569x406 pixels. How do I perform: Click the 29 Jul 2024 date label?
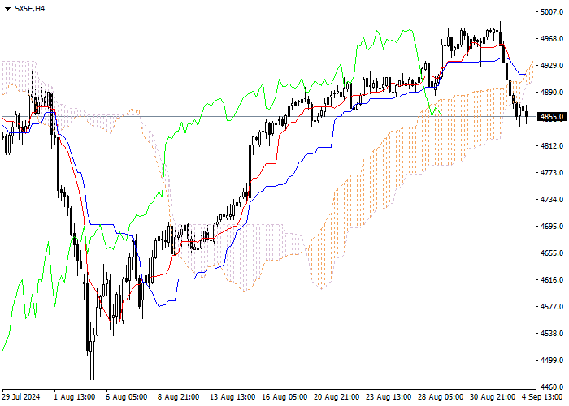click(x=21, y=397)
